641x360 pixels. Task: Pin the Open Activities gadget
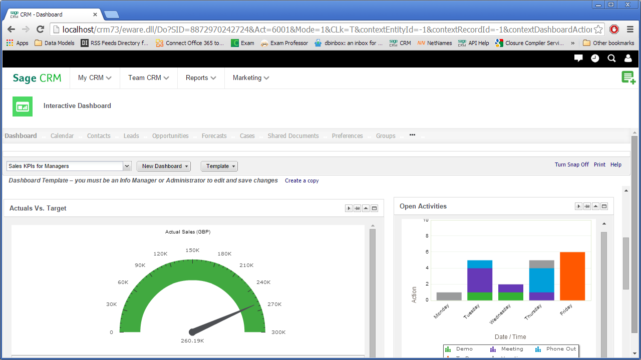click(x=587, y=206)
